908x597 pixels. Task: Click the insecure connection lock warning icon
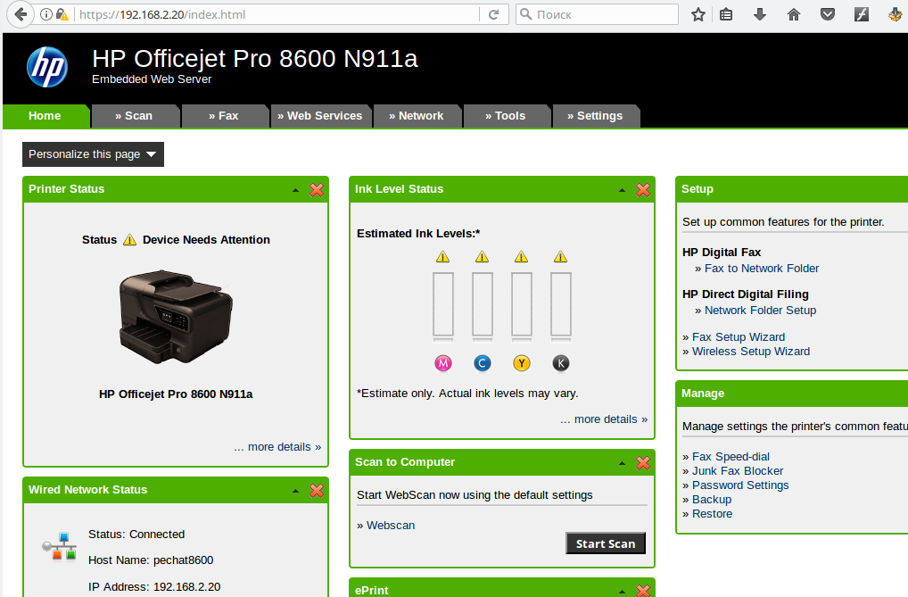pos(62,14)
